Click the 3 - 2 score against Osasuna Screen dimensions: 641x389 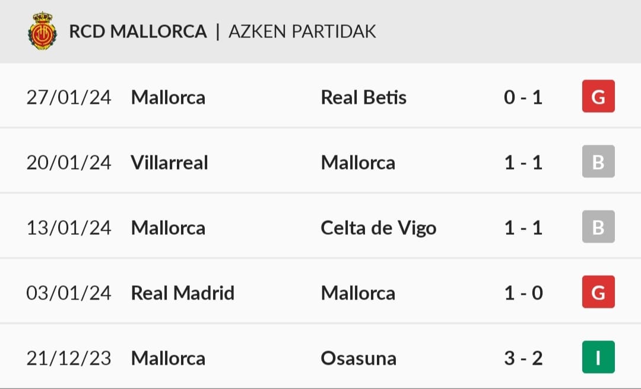523,358
